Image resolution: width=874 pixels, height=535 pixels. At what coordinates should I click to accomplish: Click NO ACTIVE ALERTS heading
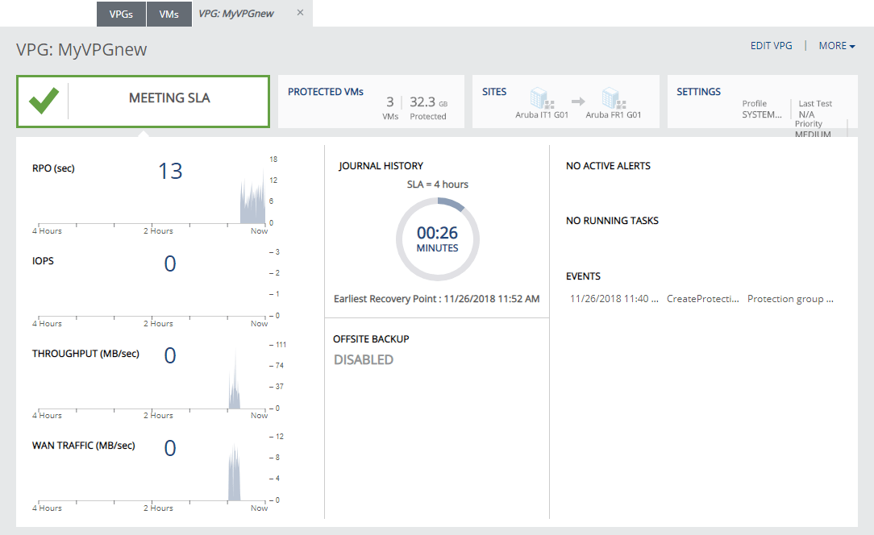[x=608, y=166]
